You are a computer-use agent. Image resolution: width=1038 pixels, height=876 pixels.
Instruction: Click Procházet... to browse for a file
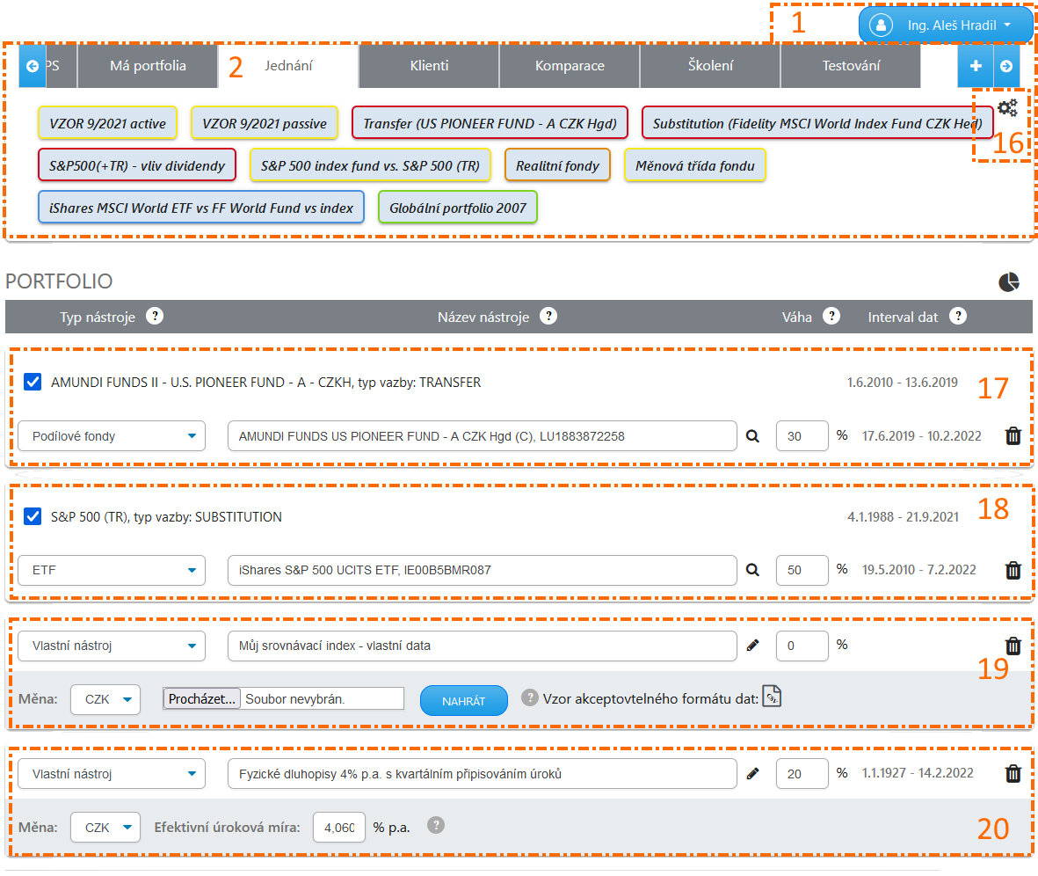[x=202, y=698]
